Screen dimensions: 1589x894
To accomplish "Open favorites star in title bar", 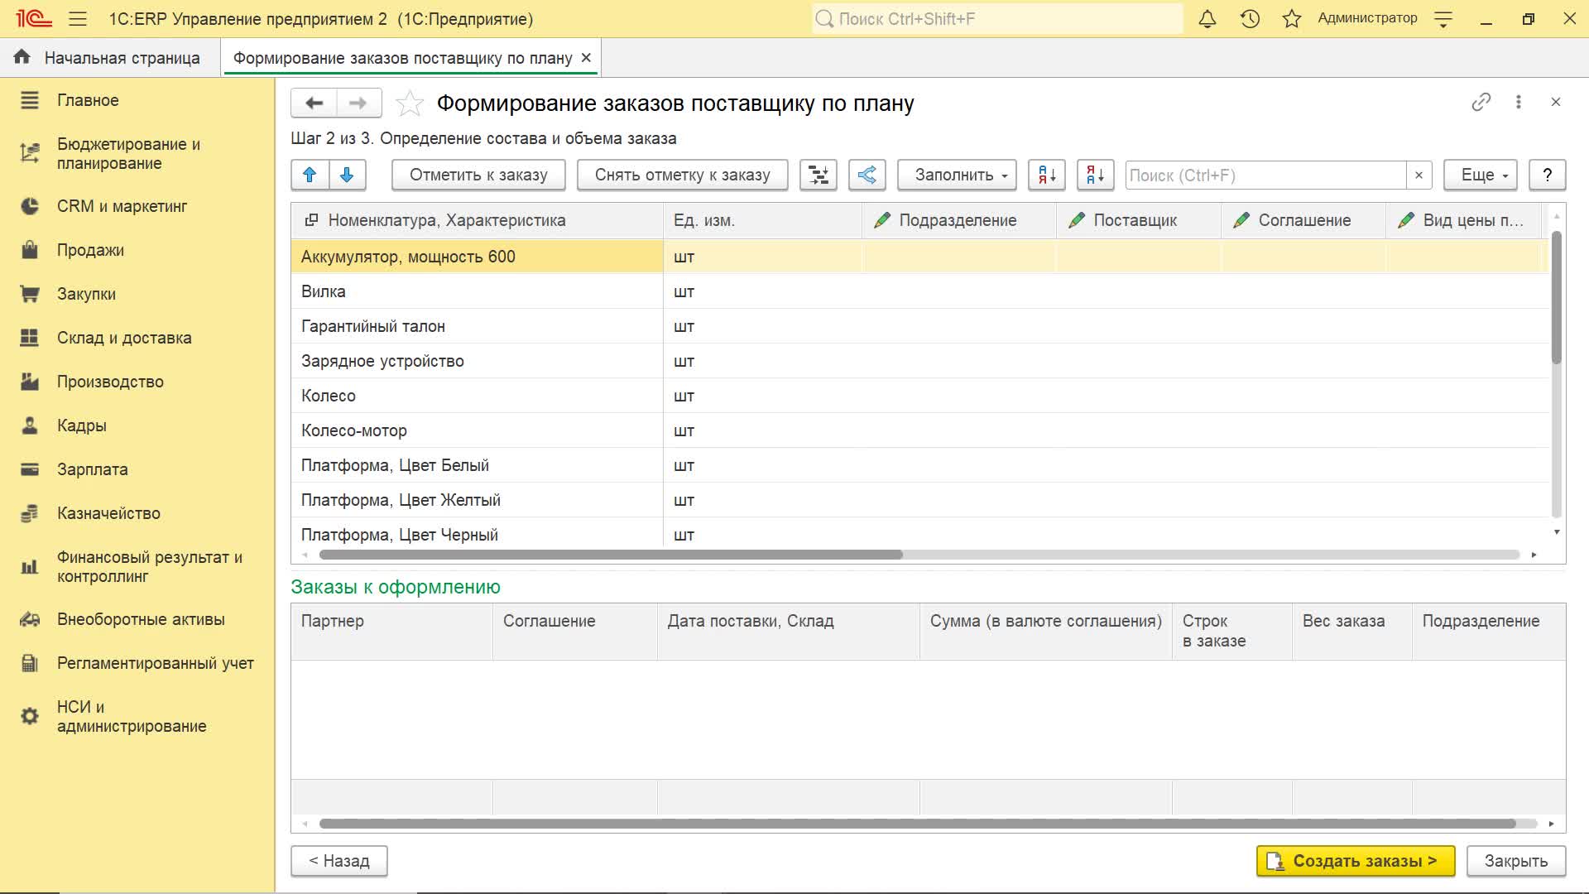I will click(x=1291, y=18).
